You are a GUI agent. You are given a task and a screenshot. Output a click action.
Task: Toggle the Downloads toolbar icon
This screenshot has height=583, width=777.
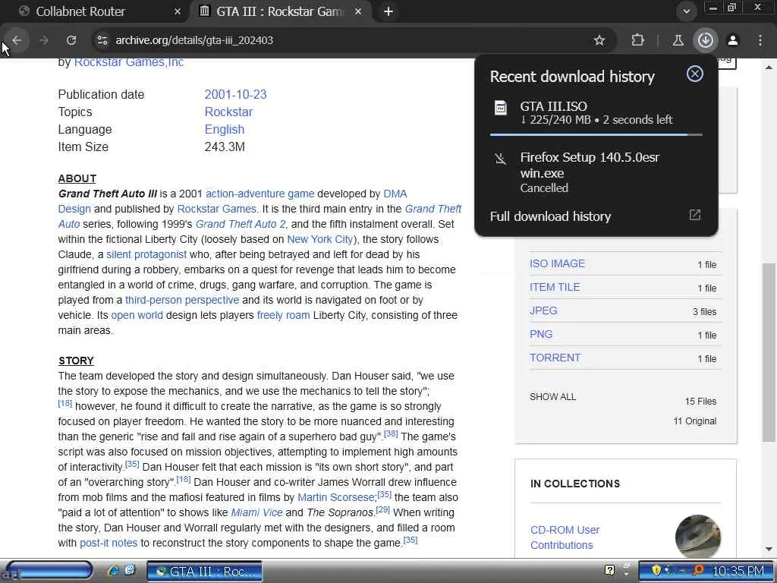pyautogui.click(x=706, y=40)
